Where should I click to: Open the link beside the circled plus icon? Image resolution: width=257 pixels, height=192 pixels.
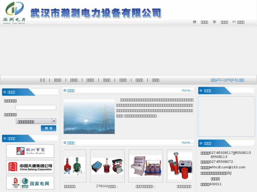224,22
